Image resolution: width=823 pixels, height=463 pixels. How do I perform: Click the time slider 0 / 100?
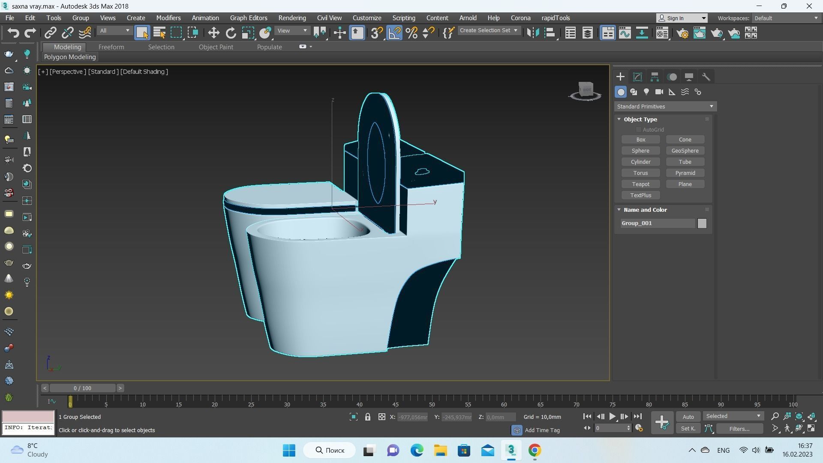coord(82,388)
